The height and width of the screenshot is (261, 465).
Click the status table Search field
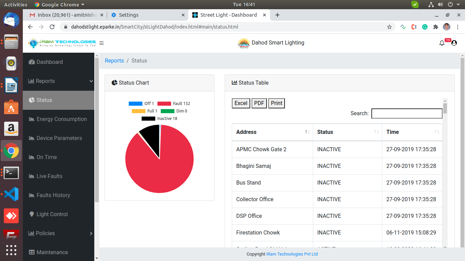pyautogui.click(x=406, y=114)
